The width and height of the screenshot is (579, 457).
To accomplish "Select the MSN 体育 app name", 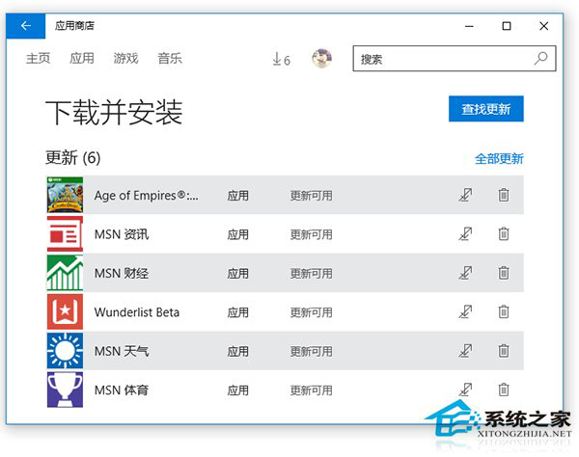I will click(122, 390).
